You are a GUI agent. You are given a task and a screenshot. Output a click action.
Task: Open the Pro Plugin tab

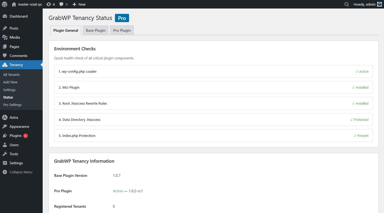pos(122,30)
